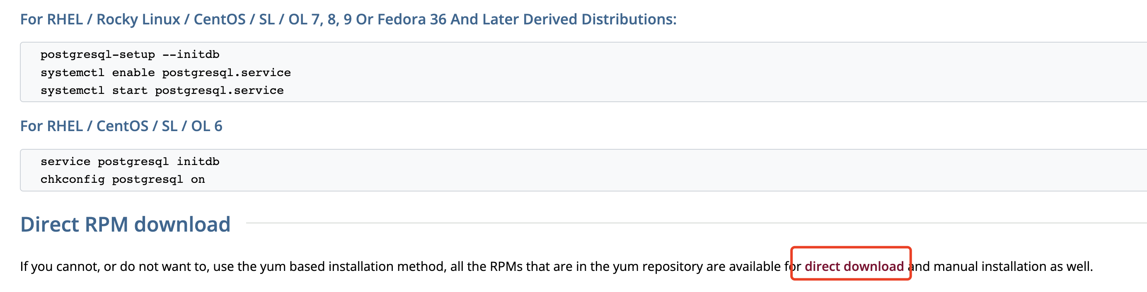Click "yum based" in the paragraph
This screenshot has height=292, width=1147.
coord(292,266)
